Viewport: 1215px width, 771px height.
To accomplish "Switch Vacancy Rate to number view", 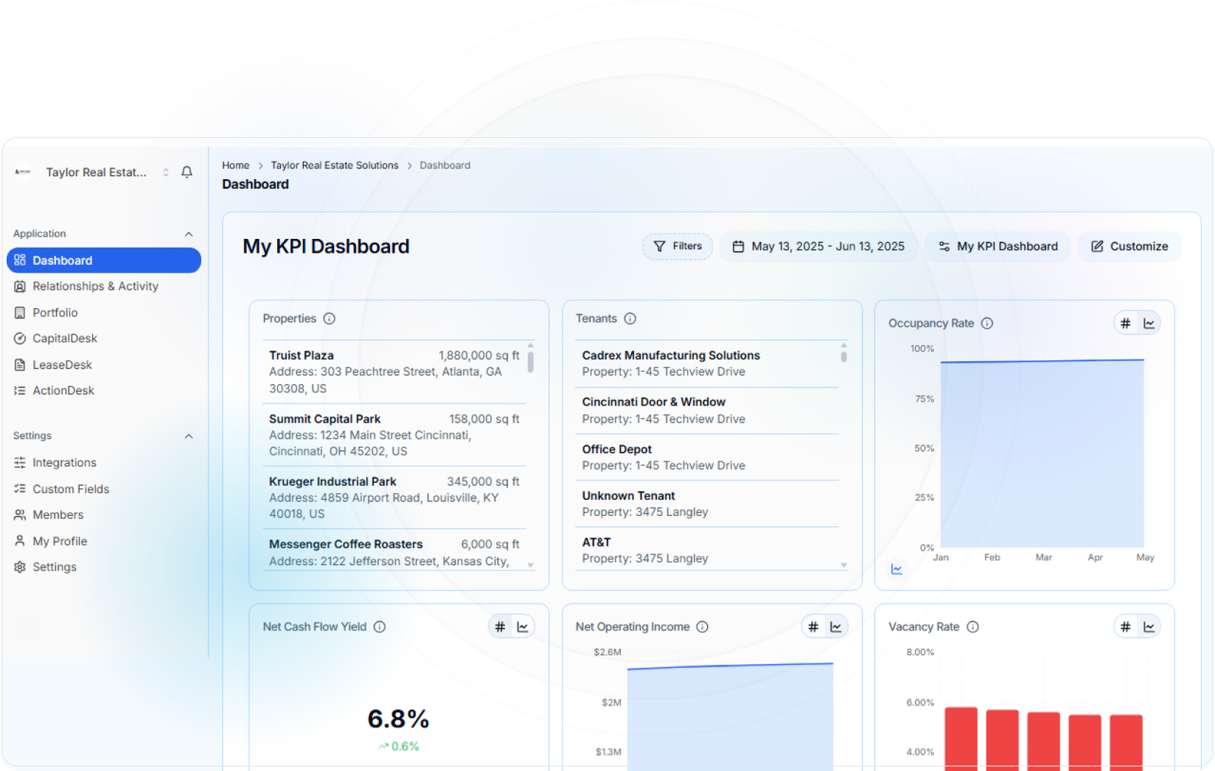I will click(x=1125, y=627).
